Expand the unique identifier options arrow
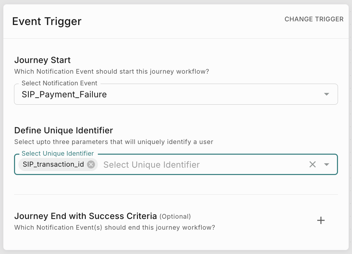 pyautogui.click(x=327, y=164)
